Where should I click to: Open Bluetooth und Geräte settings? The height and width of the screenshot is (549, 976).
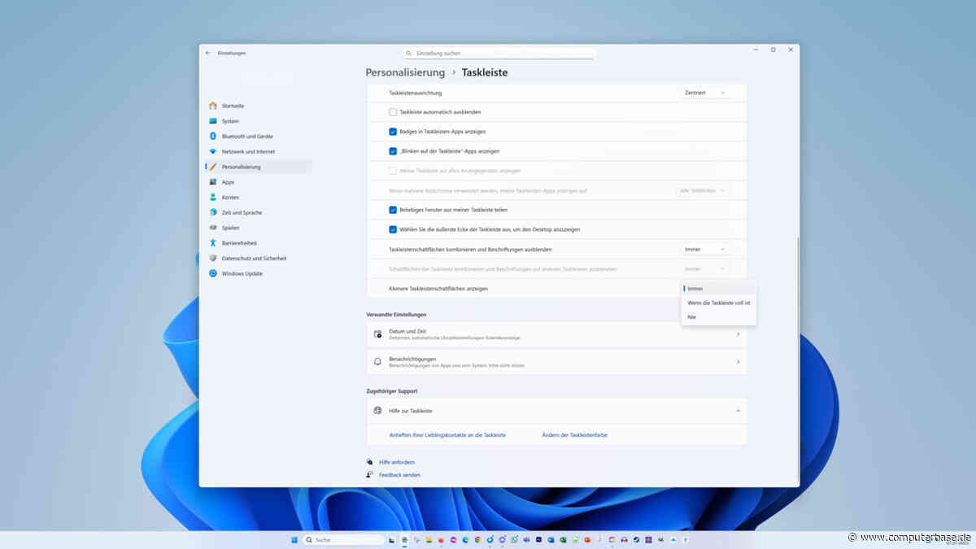click(258, 136)
